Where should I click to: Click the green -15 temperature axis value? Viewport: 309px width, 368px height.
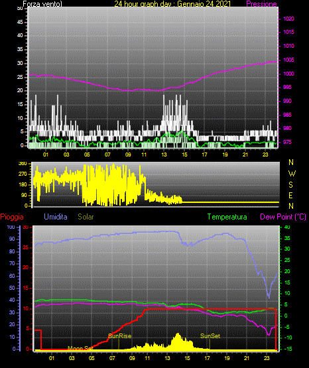288,349
